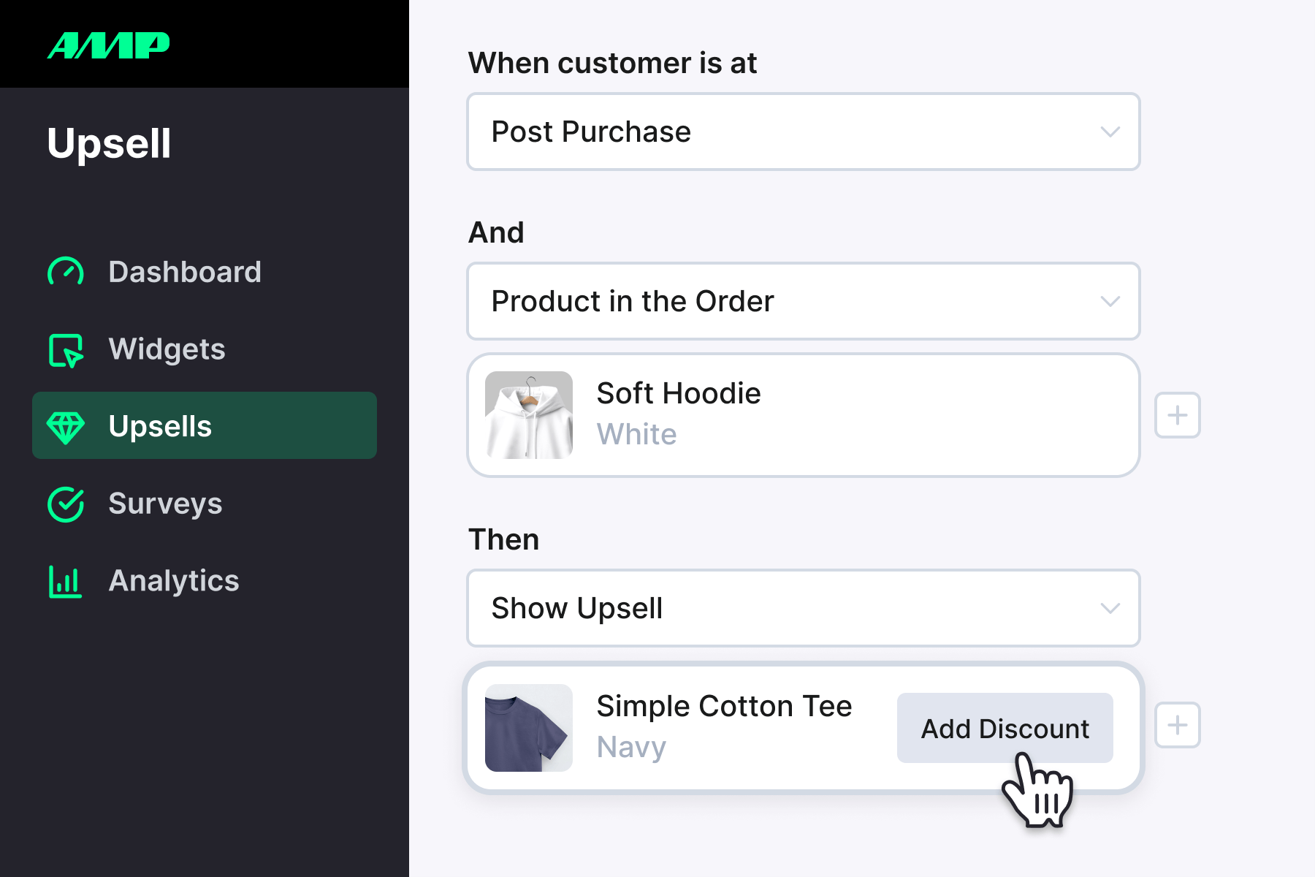1315x877 pixels.
Task: Navigate to Dashboard in the sidebar
Action: (x=184, y=271)
